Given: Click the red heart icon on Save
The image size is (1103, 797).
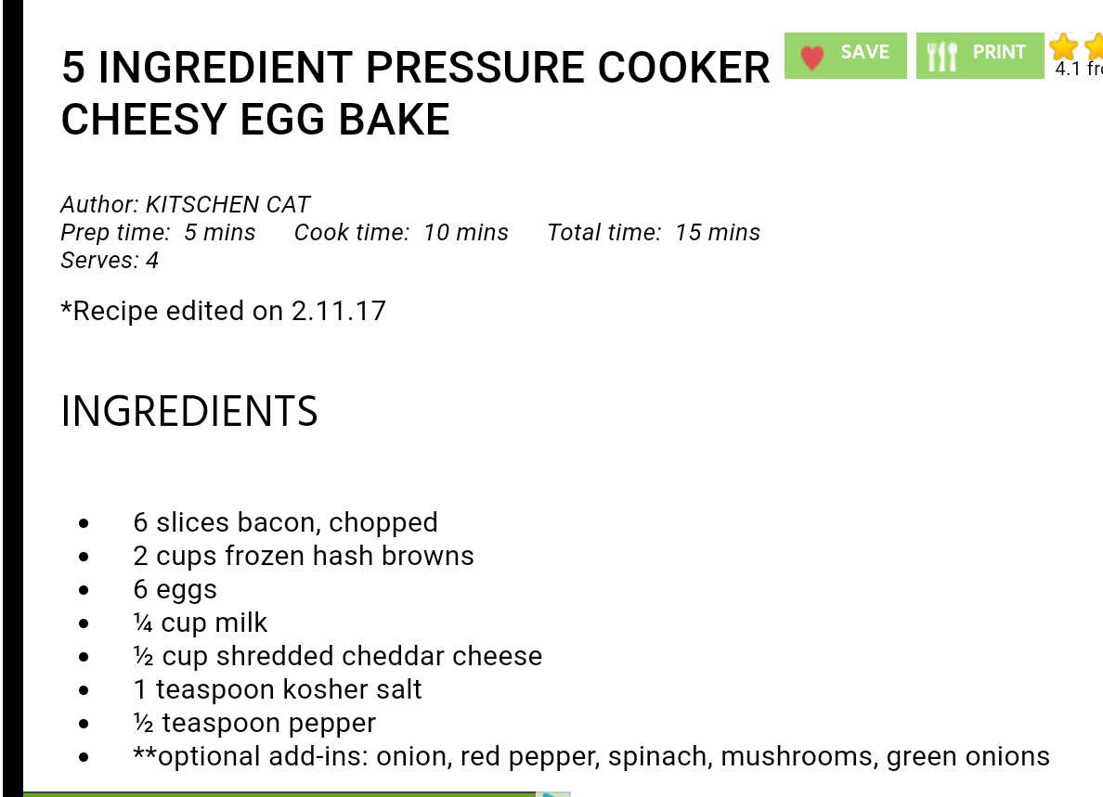Looking at the screenshot, I should click(x=812, y=57).
